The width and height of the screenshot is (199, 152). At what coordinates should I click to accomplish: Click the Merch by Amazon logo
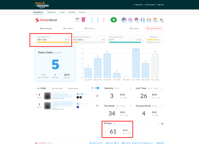[42, 5]
